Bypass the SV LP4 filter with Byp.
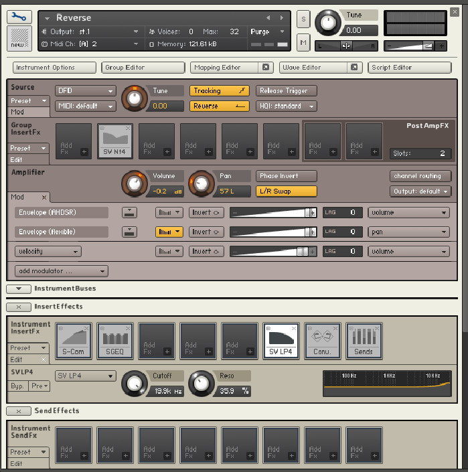The height and width of the screenshot is (472, 468). [x=17, y=386]
